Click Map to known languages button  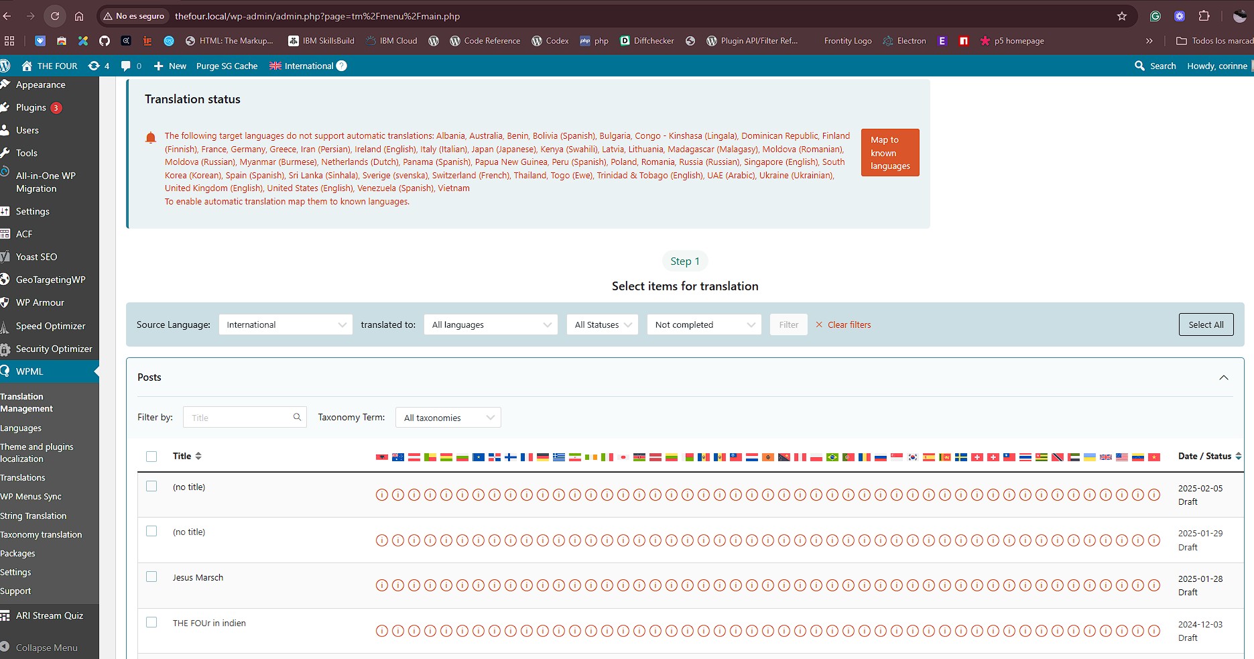889,153
